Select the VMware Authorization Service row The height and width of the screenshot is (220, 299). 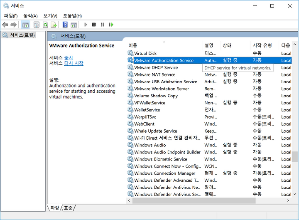pos(209,60)
